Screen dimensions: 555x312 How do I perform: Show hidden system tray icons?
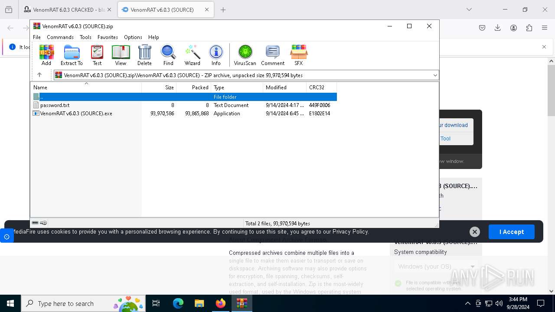[x=467, y=303]
